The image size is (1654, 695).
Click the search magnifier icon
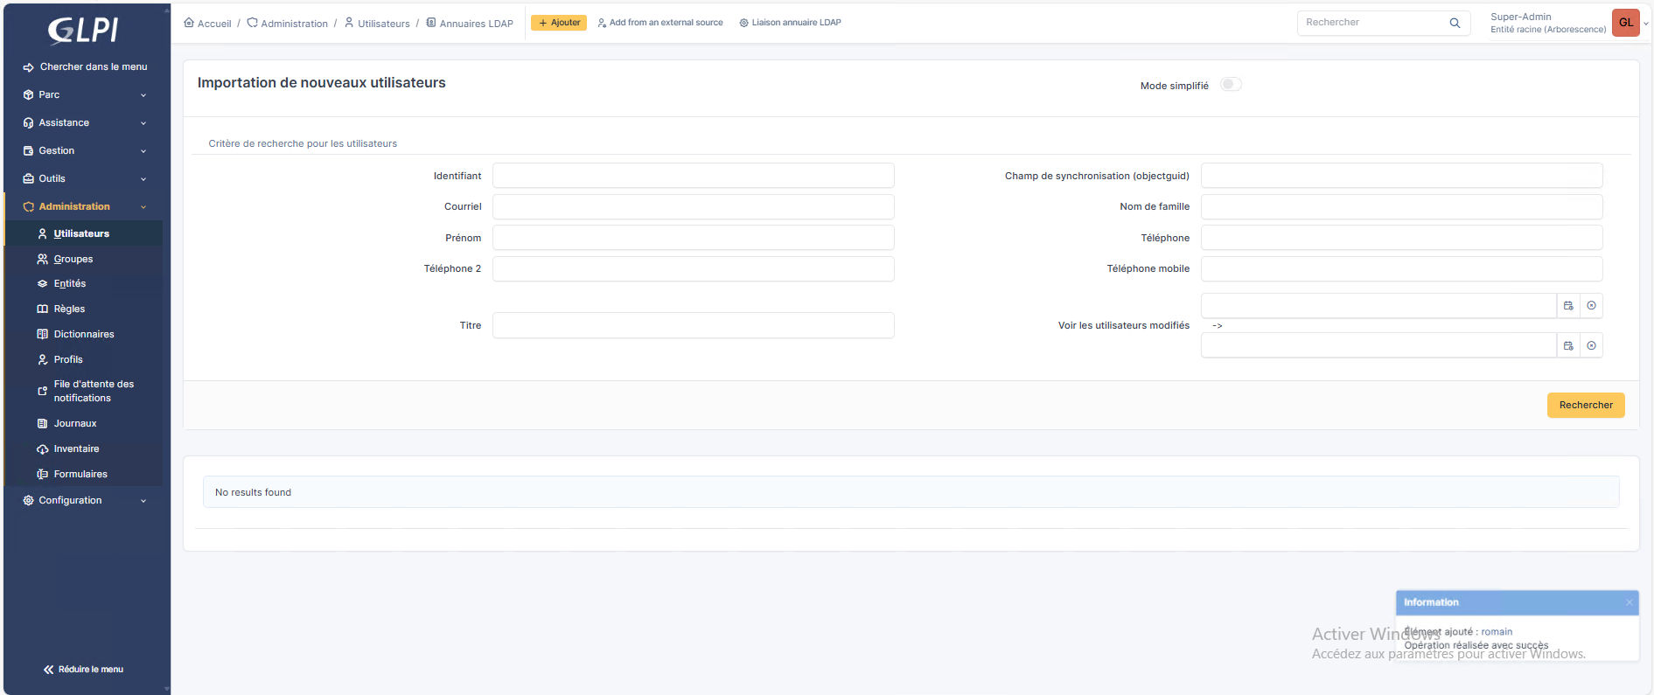tap(1455, 24)
